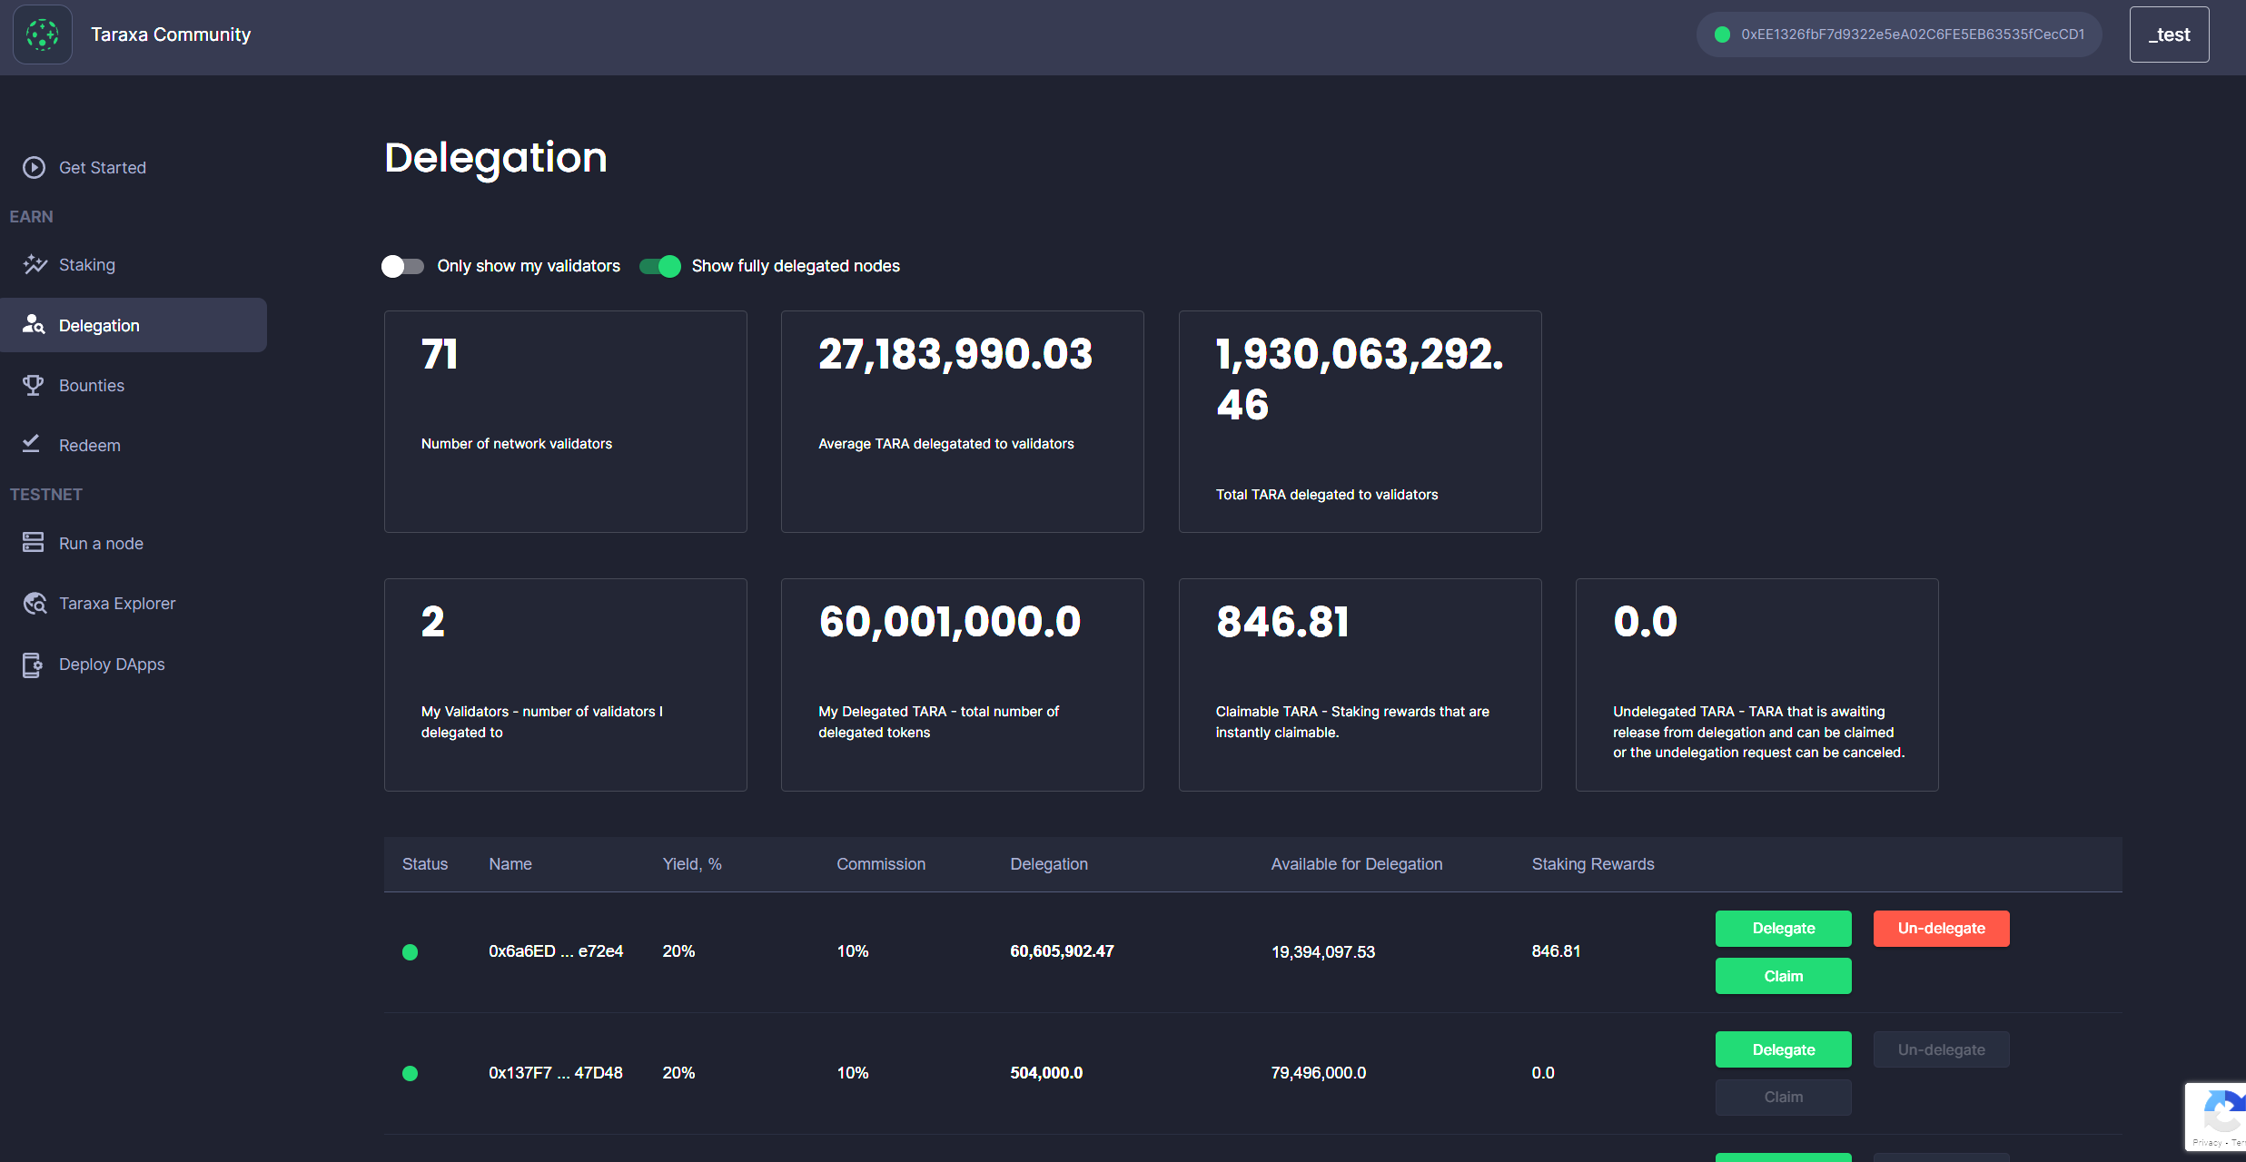This screenshot has width=2246, height=1162.
Task: Click the Taraxa Explorer globe icon
Action: 35,603
